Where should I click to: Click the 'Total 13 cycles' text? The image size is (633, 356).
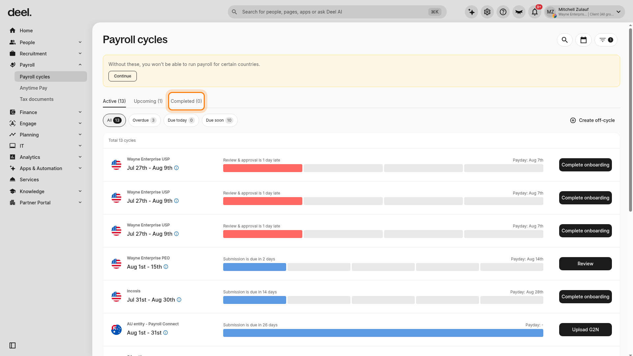(122, 140)
